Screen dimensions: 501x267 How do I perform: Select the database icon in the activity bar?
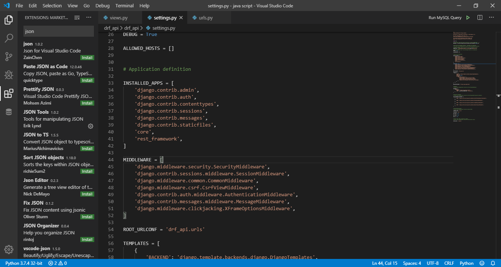pyautogui.click(x=8, y=112)
